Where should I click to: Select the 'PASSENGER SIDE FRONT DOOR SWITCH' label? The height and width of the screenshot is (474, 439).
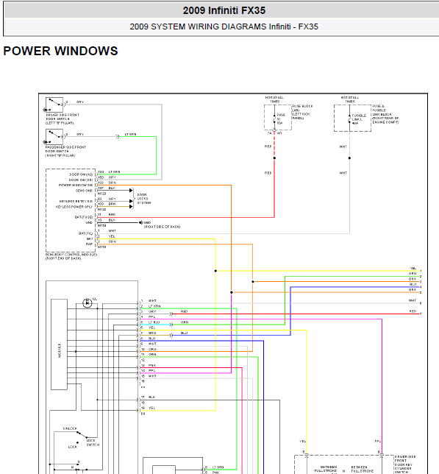click(65, 151)
